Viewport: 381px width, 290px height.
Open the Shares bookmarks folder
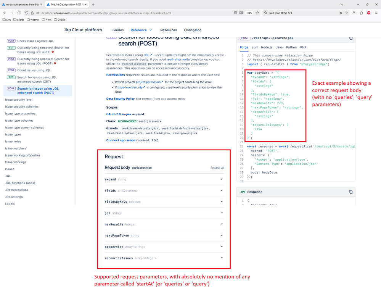(19, 20)
